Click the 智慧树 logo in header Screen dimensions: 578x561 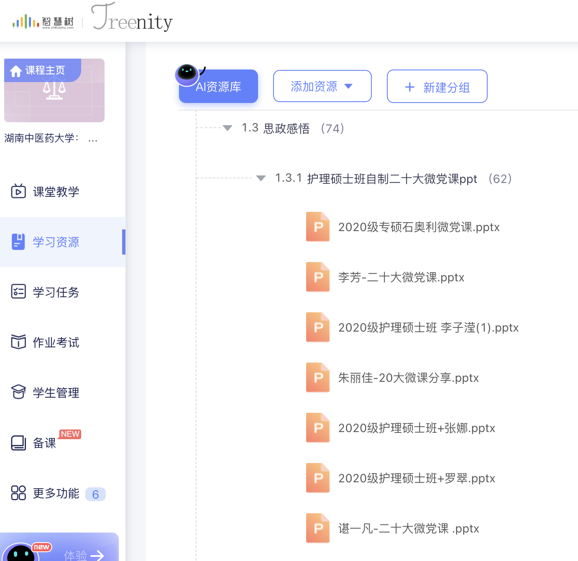(x=43, y=22)
